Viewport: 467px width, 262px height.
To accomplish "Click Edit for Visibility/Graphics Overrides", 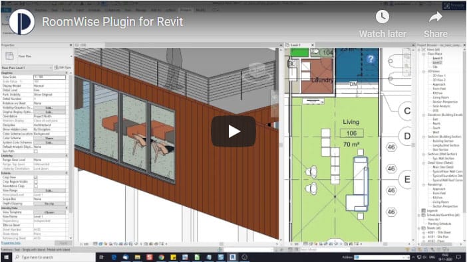I will coord(49,107).
